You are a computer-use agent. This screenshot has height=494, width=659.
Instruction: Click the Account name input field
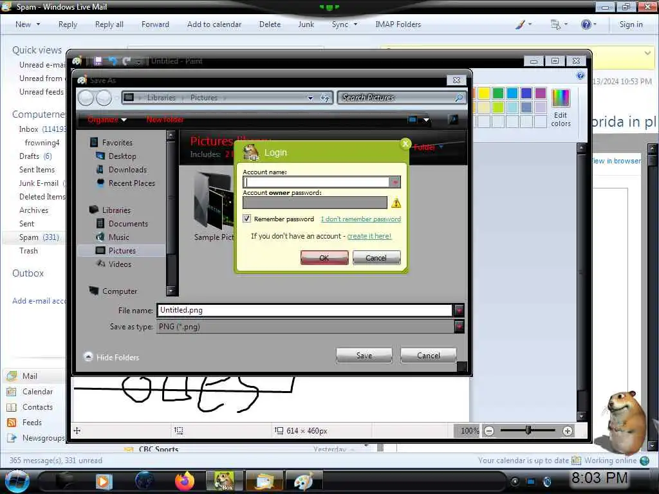(x=315, y=182)
